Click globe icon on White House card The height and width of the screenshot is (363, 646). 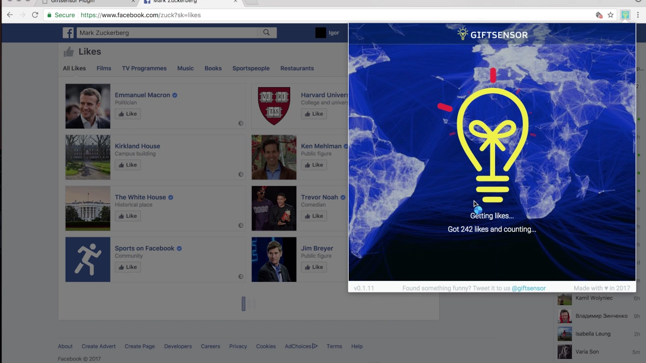tap(241, 225)
